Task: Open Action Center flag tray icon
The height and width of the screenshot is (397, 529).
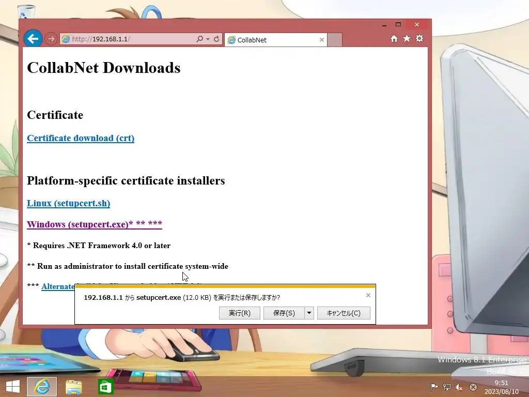Action: coord(434,387)
